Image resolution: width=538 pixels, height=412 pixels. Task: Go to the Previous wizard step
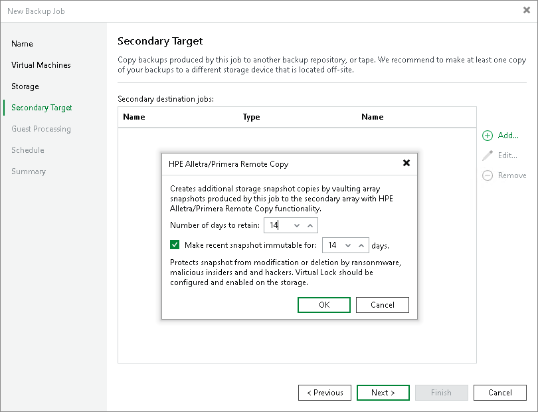[x=325, y=393]
